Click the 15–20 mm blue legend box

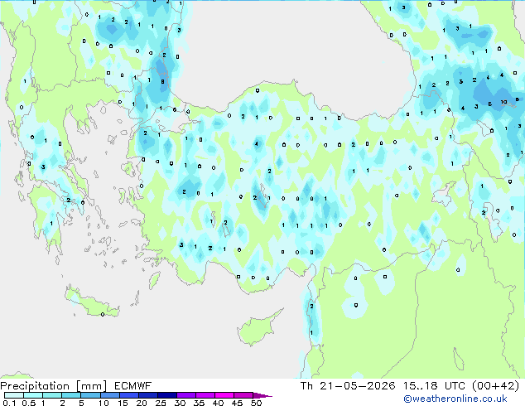click(128, 395)
